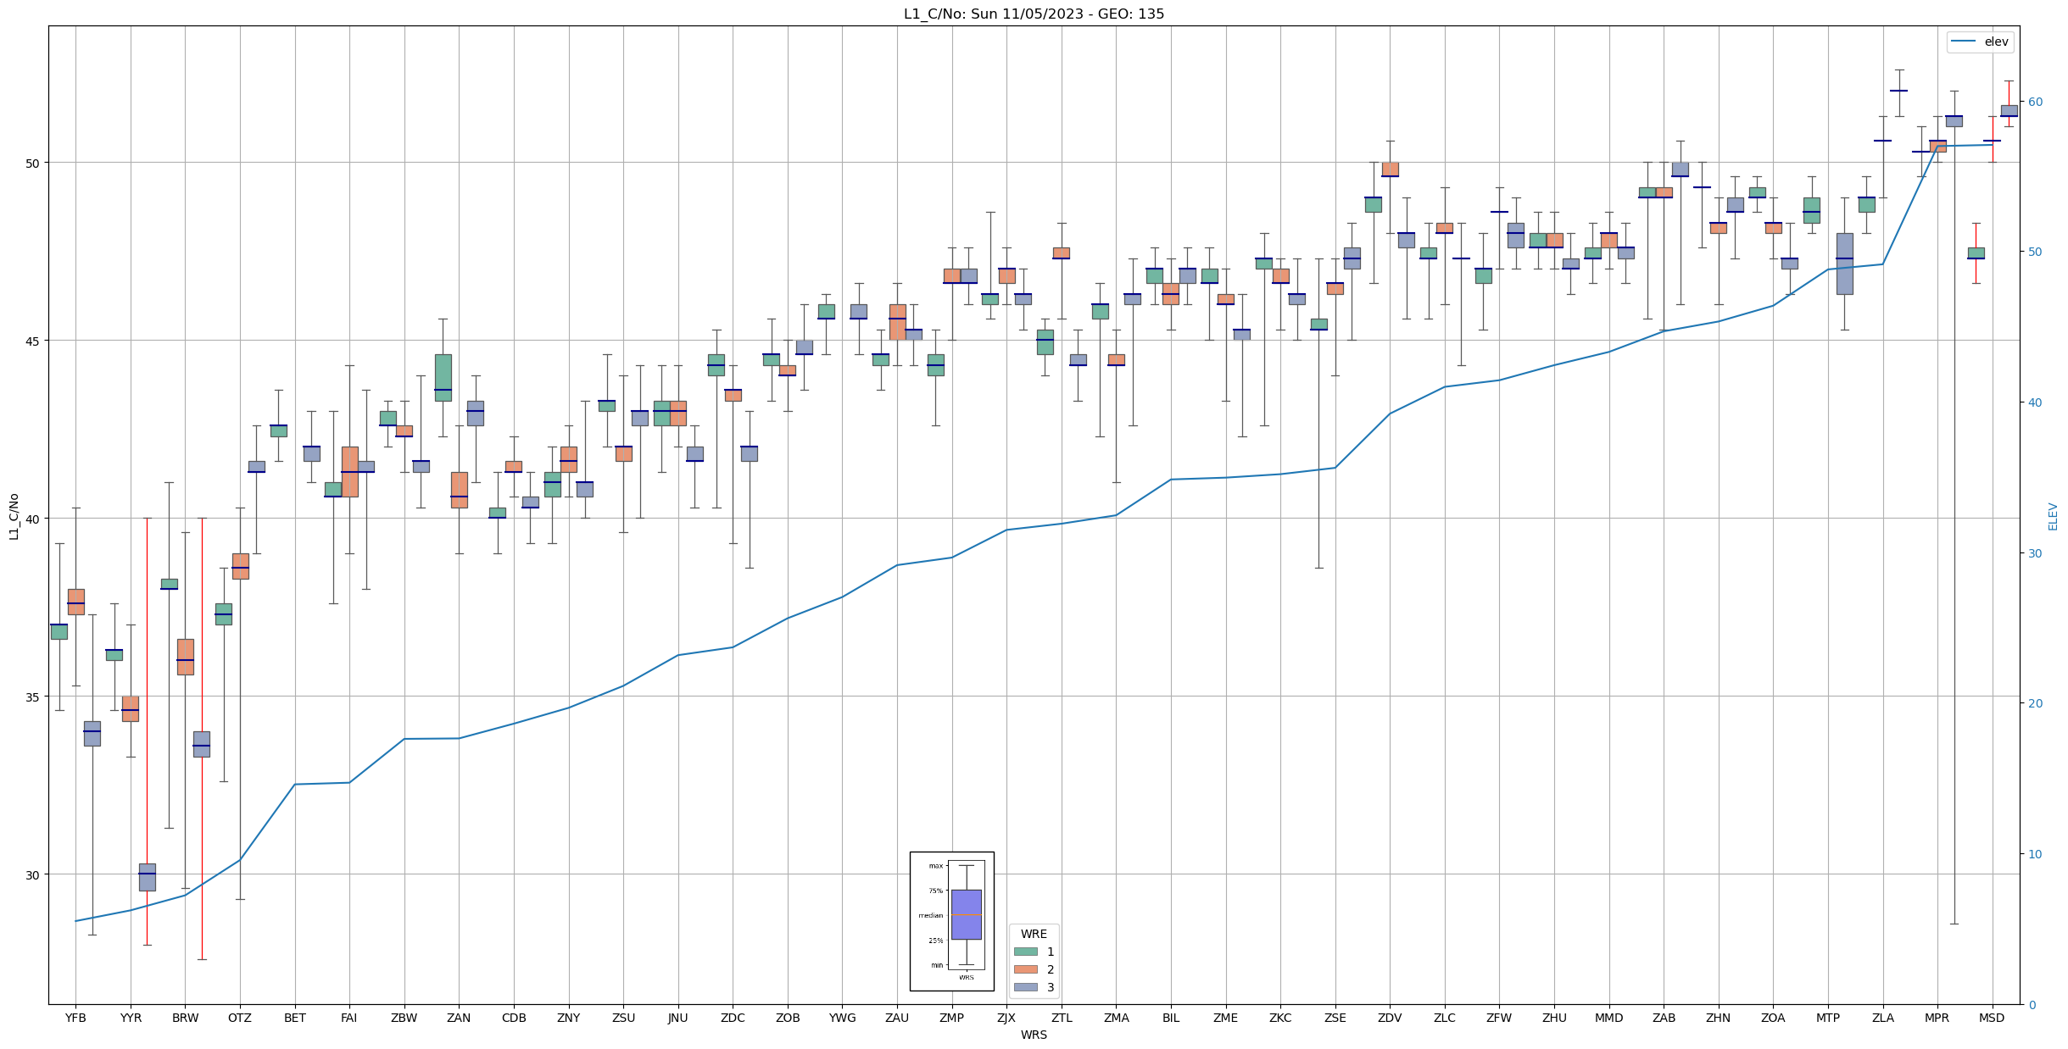This screenshot has height=1049, width=2068.
Task: Click the right axis tick value 60
Action: click(2035, 102)
